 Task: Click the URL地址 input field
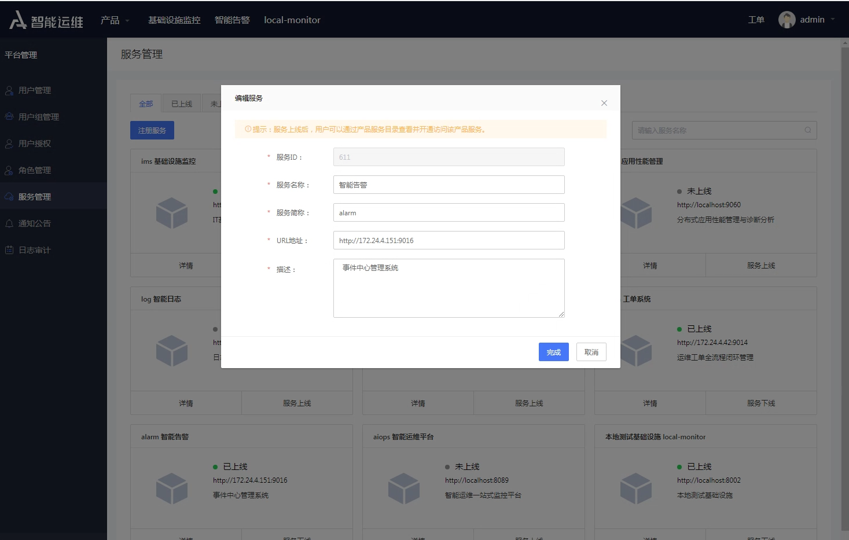tap(449, 240)
